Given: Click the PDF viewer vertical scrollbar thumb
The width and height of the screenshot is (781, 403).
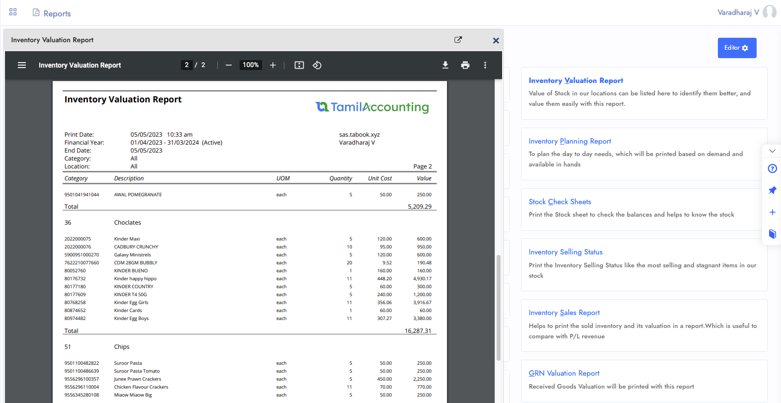Looking at the screenshot, I should pyautogui.click(x=498, y=308).
